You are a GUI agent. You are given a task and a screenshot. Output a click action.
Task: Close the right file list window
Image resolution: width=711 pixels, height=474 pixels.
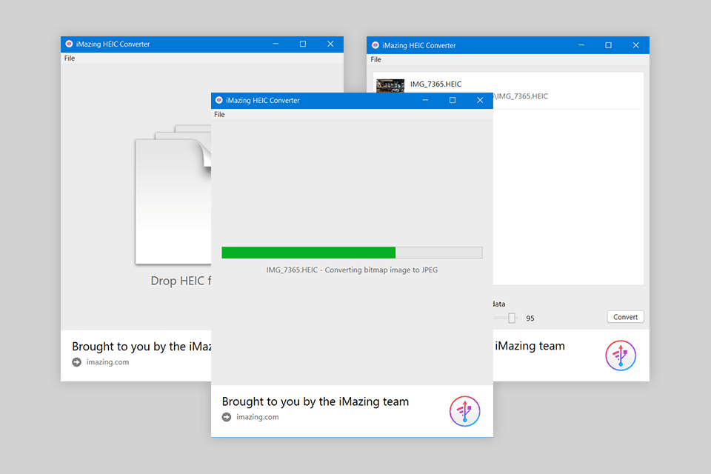click(x=635, y=45)
